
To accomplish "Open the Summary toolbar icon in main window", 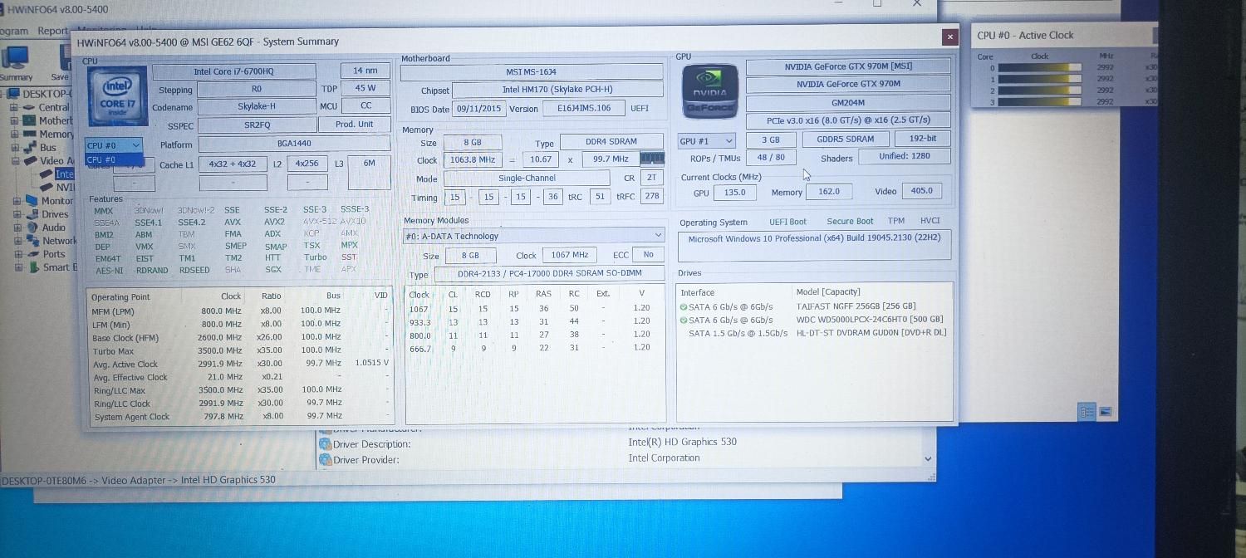I will click(14, 62).
